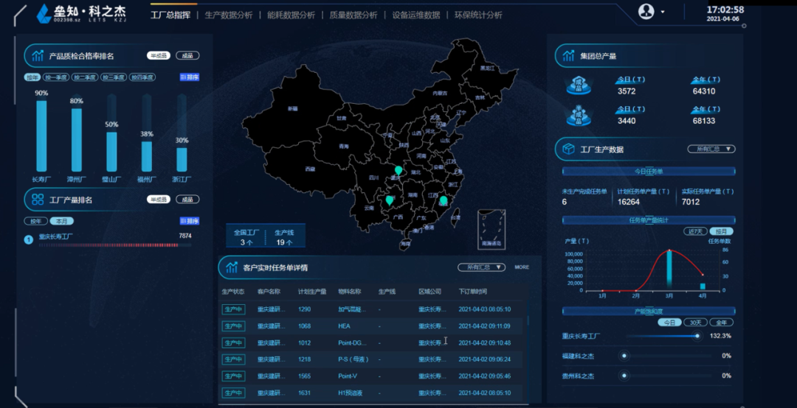Click the 客户实时任务单详情 chart icon

[230, 267]
